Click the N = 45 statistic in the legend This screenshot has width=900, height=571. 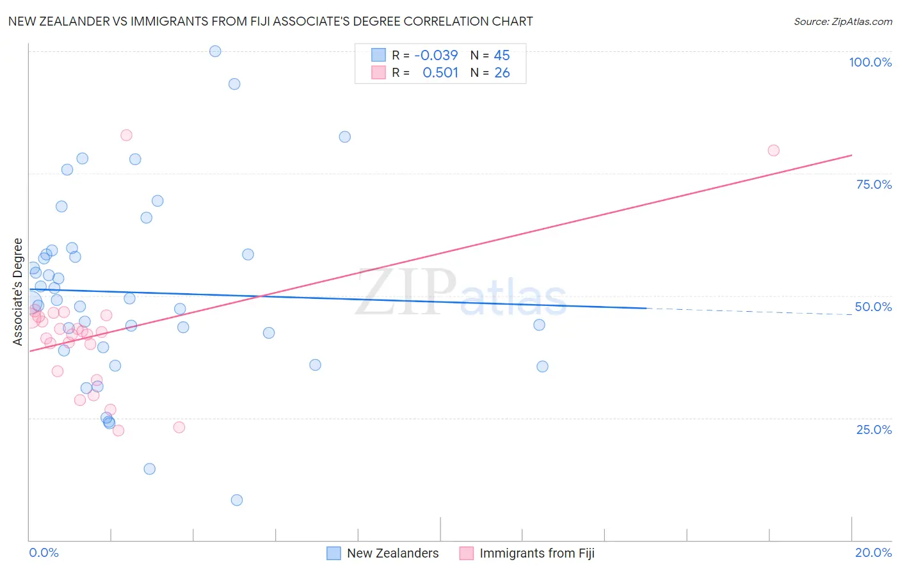pyautogui.click(x=490, y=55)
